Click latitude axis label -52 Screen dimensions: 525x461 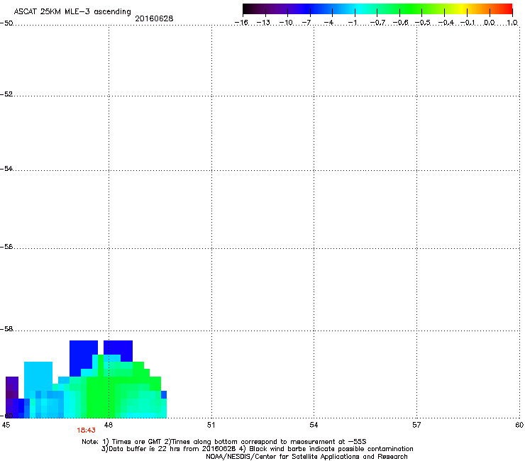click(x=6, y=94)
